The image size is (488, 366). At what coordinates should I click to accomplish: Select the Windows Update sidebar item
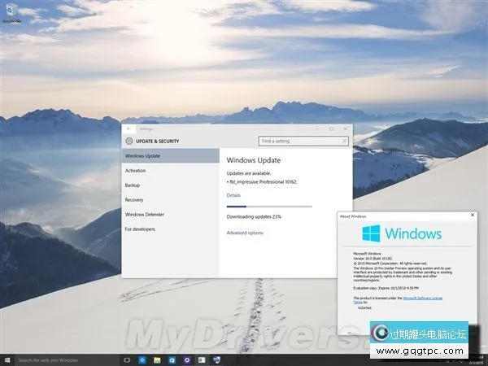(142, 155)
